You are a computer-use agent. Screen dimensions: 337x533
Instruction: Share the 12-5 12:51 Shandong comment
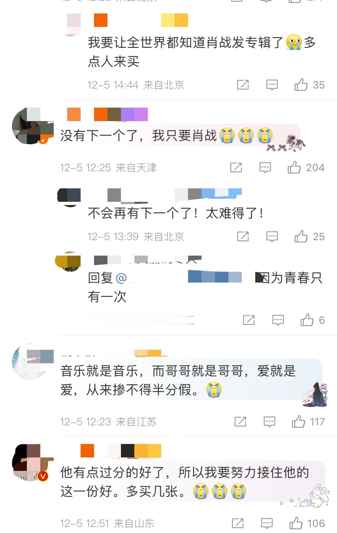click(238, 523)
